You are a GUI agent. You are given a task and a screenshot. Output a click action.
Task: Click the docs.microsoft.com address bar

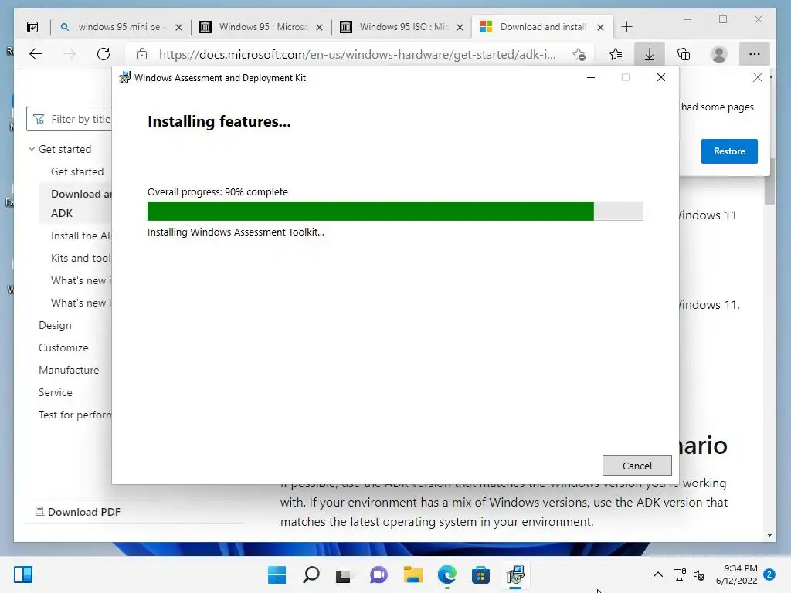[357, 55]
